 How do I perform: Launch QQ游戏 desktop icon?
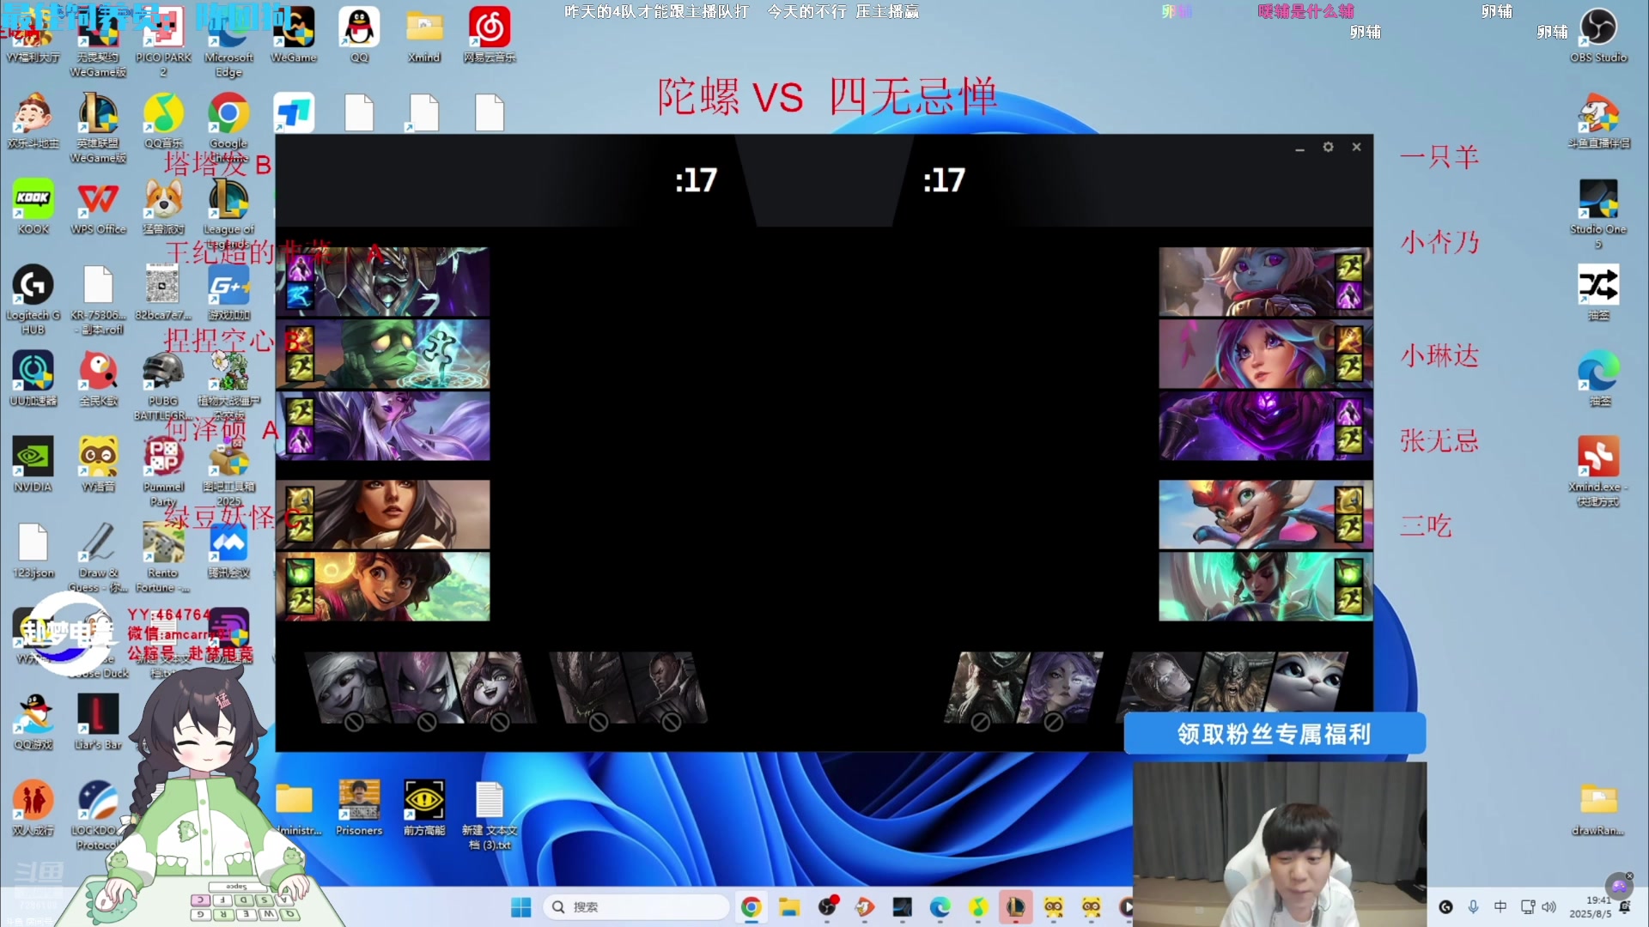click(33, 722)
